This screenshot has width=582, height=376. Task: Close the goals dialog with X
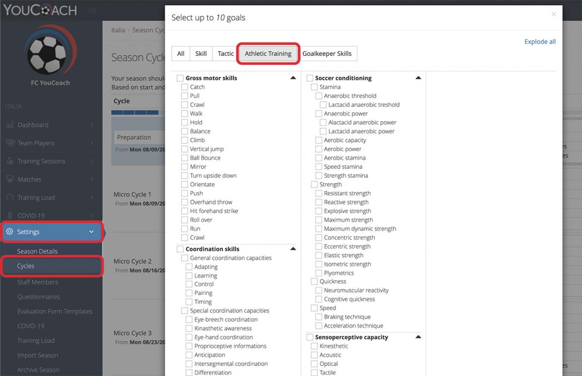[x=554, y=14]
